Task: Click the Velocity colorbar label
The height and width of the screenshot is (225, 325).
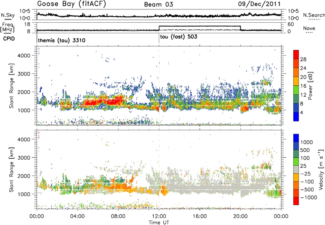Action: click(x=321, y=169)
